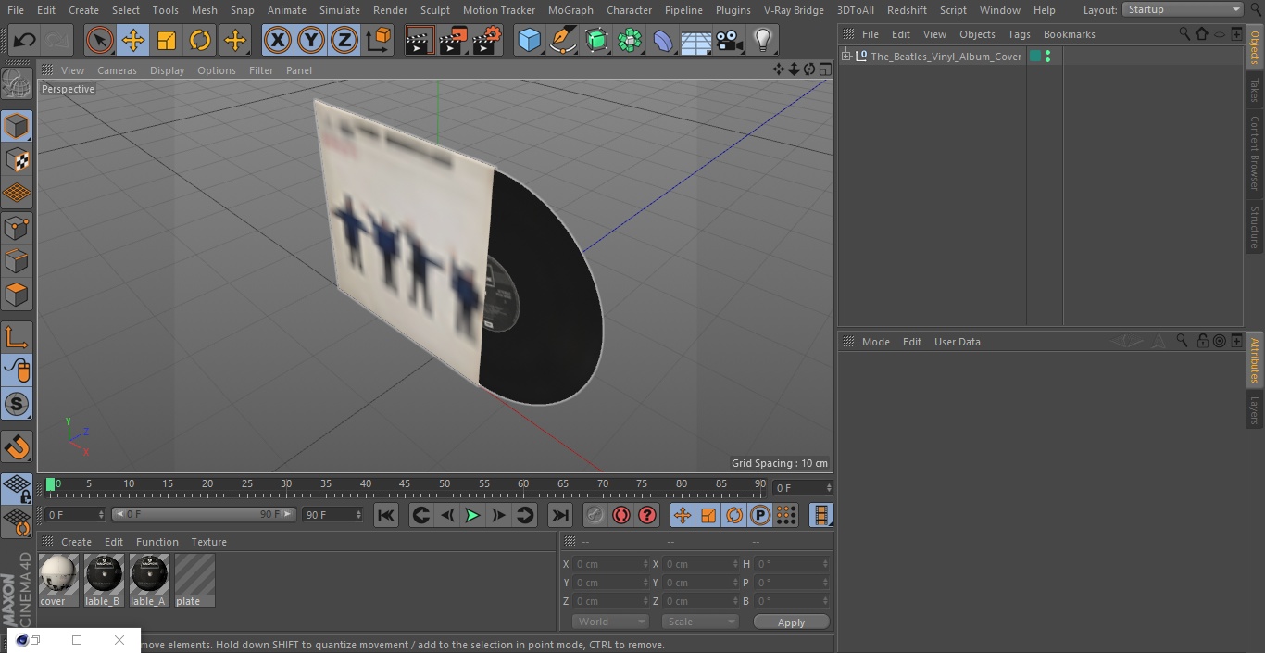Render the active view clapperboard
Viewport: 1265px width, 653px height.
pos(420,41)
